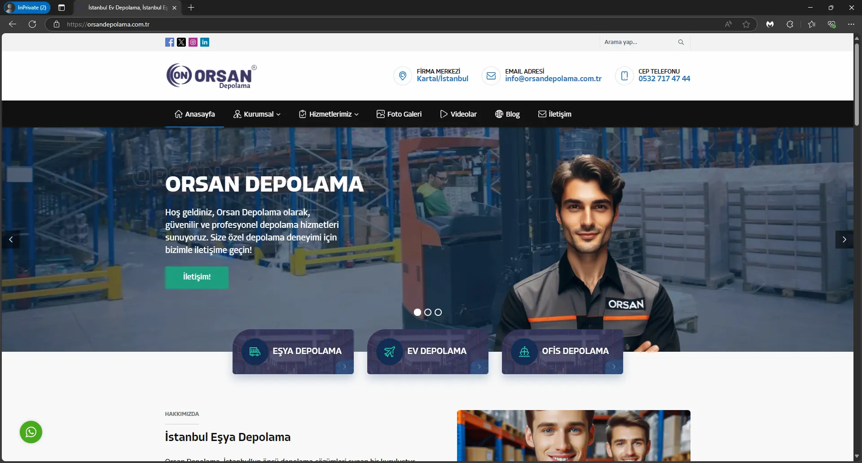862x463 pixels.
Task: Open the Instagram profile icon
Action: coord(193,42)
